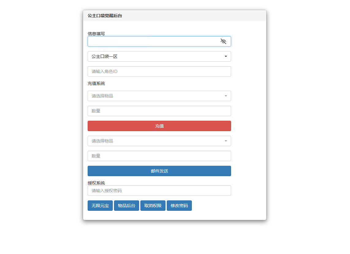The image size is (350, 254).
Task: Click the 物品后台 button
Action: [x=127, y=206]
